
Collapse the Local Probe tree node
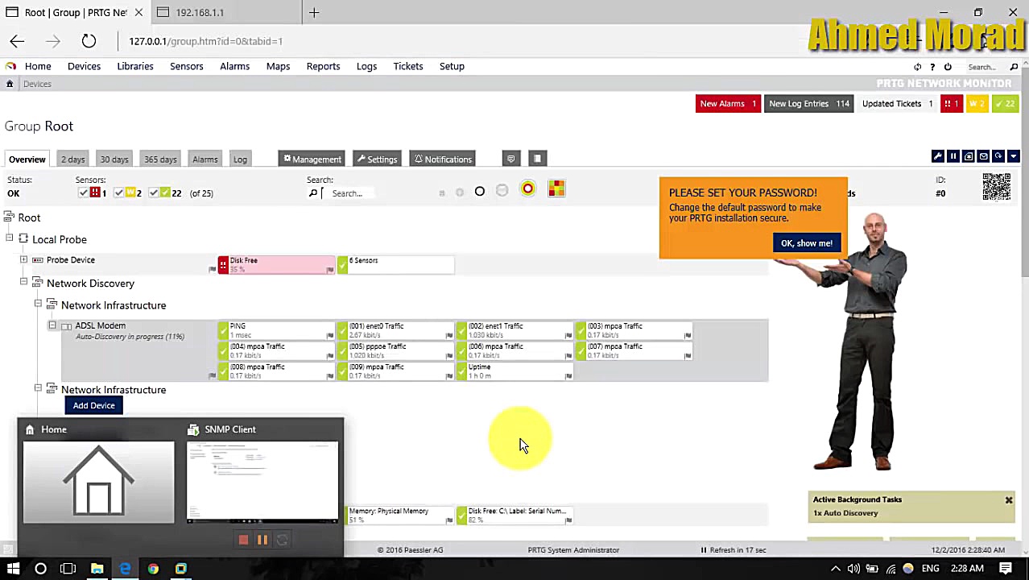10,238
